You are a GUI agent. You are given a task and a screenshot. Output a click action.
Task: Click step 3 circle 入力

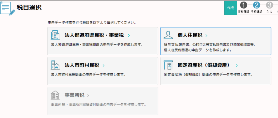click(269, 5)
